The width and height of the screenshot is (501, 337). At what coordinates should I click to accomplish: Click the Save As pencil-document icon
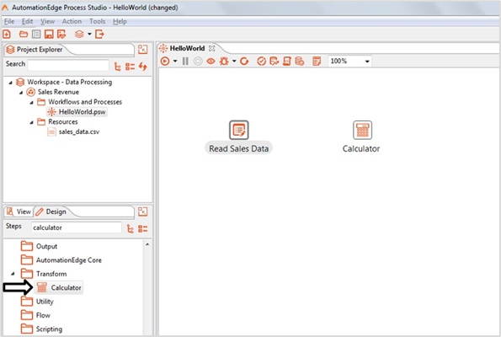pyautogui.click(x=61, y=34)
